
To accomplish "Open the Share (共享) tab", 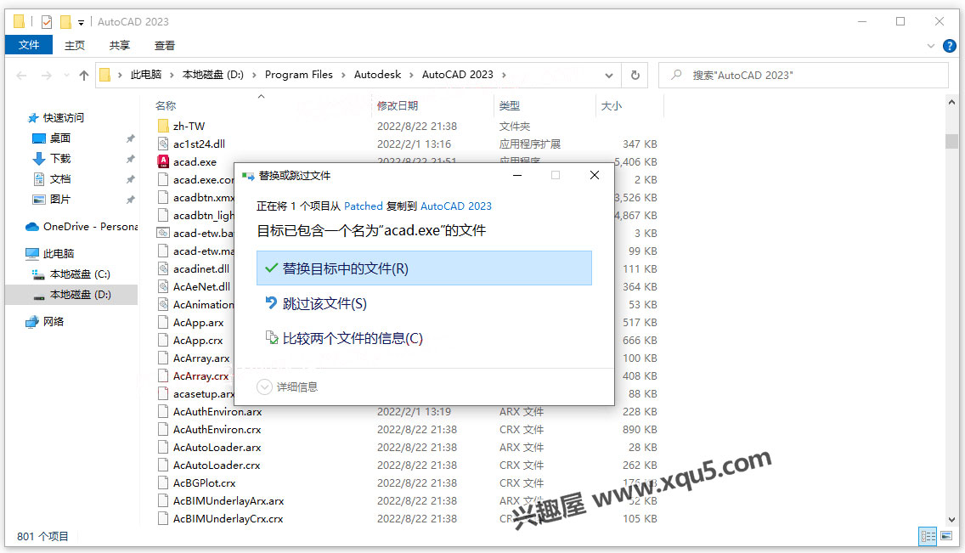I will point(120,46).
